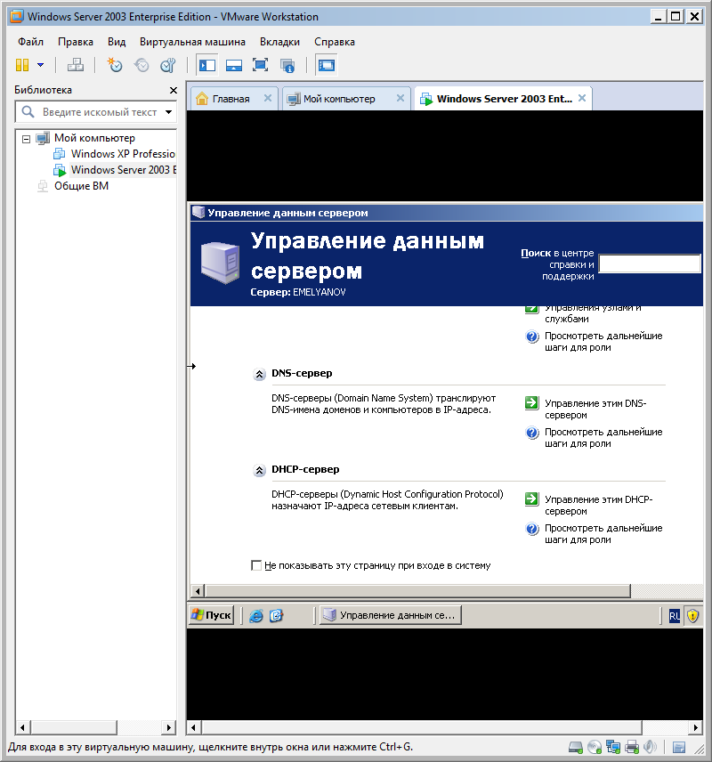Click the library search text field

pyautogui.click(x=100, y=112)
